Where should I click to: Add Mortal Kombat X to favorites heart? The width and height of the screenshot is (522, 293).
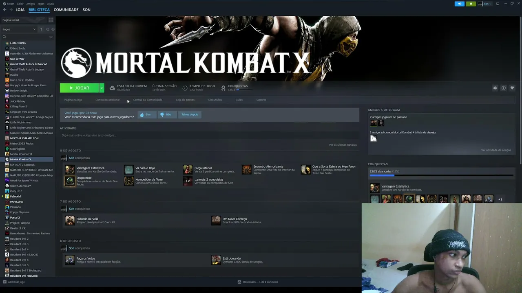click(512, 88)
